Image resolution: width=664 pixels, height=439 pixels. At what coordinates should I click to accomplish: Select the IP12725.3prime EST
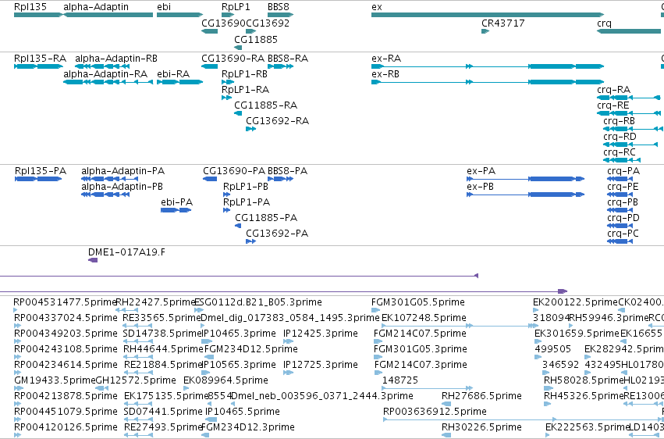click(288, 373)
